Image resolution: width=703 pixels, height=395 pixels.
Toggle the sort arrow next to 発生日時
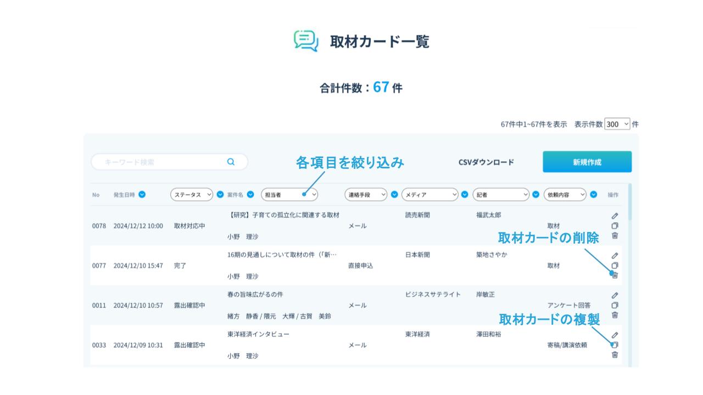[142, 194]
